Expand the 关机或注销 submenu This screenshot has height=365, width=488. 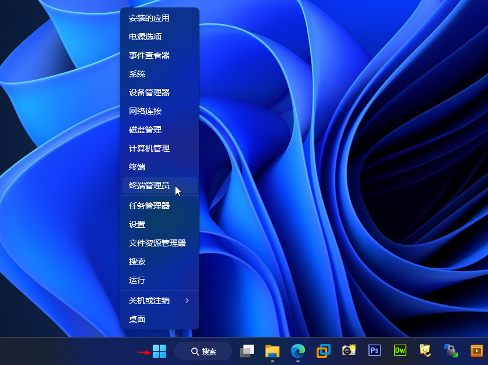pos(160,300)
